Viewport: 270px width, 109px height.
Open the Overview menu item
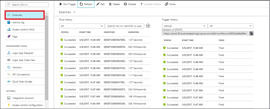click(x=25, y=15)
